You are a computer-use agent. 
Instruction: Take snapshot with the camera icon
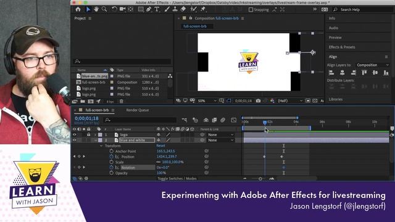coord(258,101)
